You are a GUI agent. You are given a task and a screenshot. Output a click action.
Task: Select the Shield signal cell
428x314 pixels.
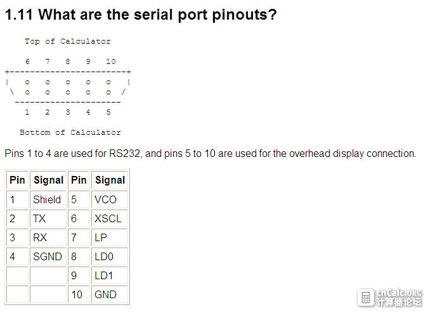point(48,199)
